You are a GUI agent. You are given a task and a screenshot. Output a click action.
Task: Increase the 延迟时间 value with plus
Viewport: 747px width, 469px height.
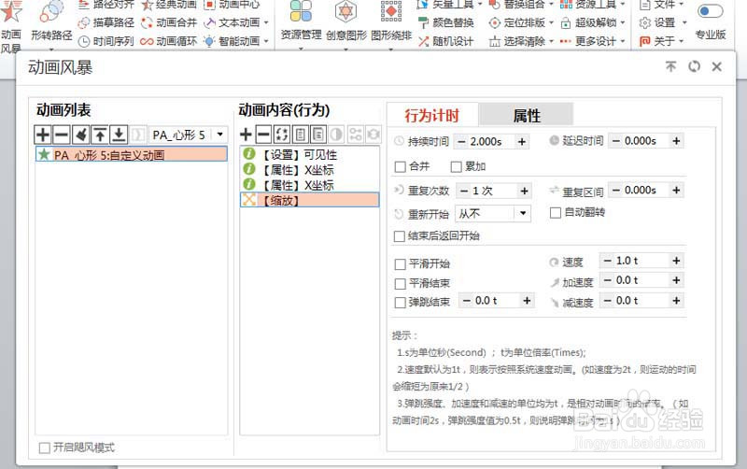(676, 141)
